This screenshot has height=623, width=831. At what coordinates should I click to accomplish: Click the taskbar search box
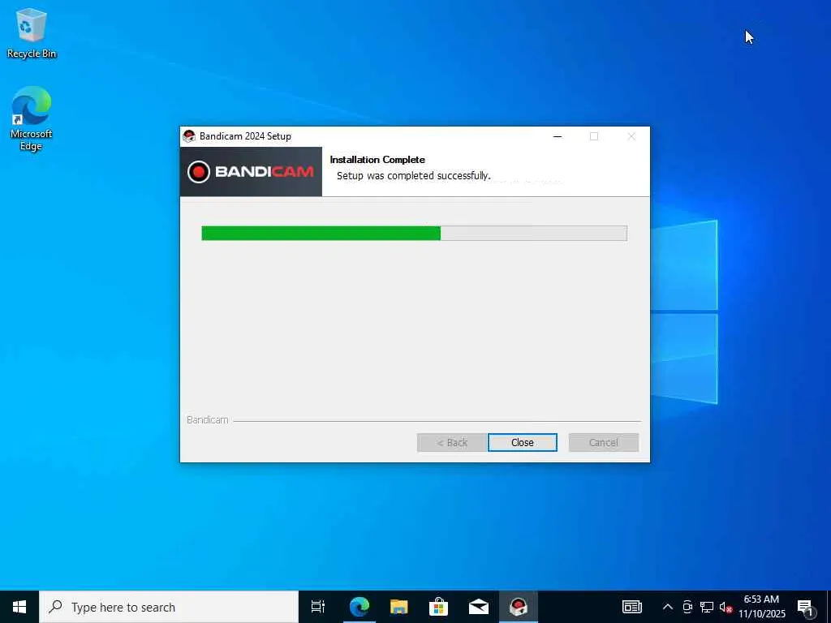coord(169,607)
